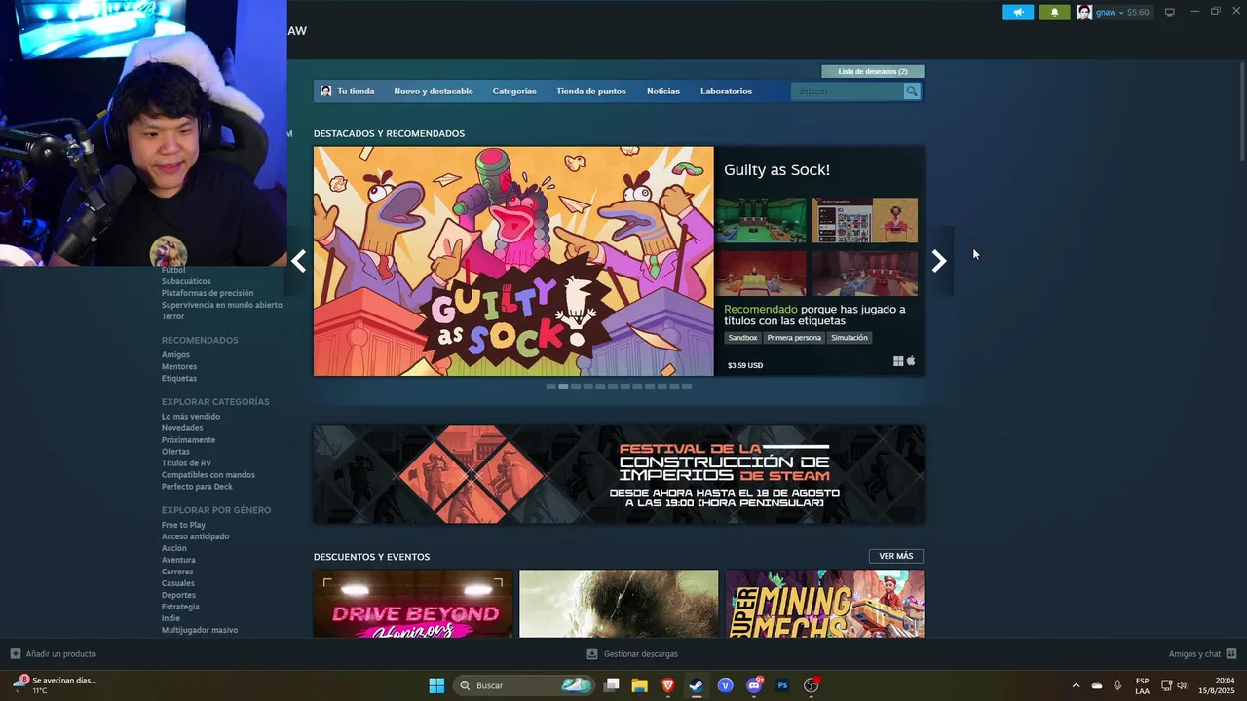
Task: Open Super Mining Mechs capsule
Action: click(x=824, y=604)
